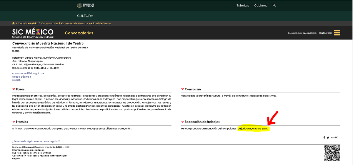Viewport: 353px width, 165px height.
Task: Collapse the Convocan section triangle
Action: coord(182,89)
